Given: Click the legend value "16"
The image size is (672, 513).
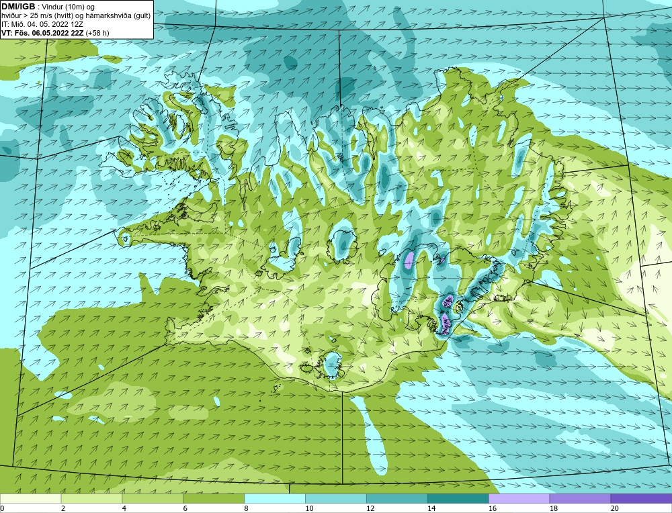Looking at the screenshot, I should [x=493, y=508].
